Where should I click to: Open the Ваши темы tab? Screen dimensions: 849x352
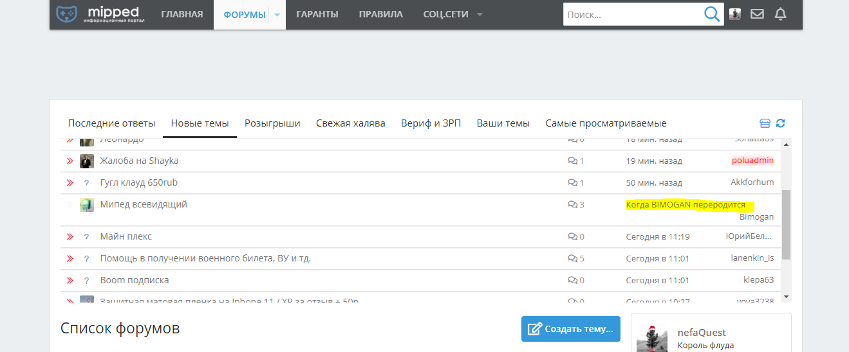click(503, 123)
